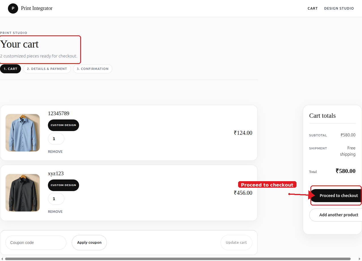Apply the coupon
362x261 pixels.
pyautogui.click(x=89, y=243)
